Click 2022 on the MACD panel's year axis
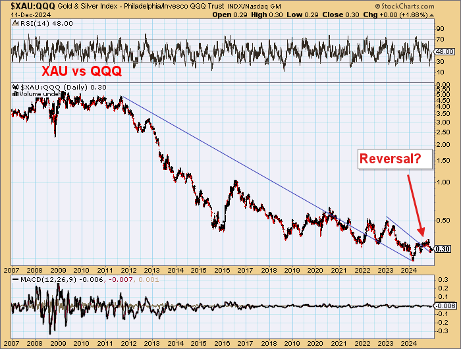 362,344
